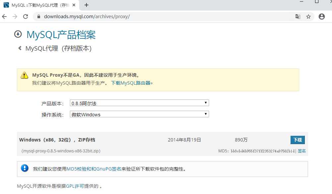Minimize the browser window
The image size is (332, 194).
302,2
